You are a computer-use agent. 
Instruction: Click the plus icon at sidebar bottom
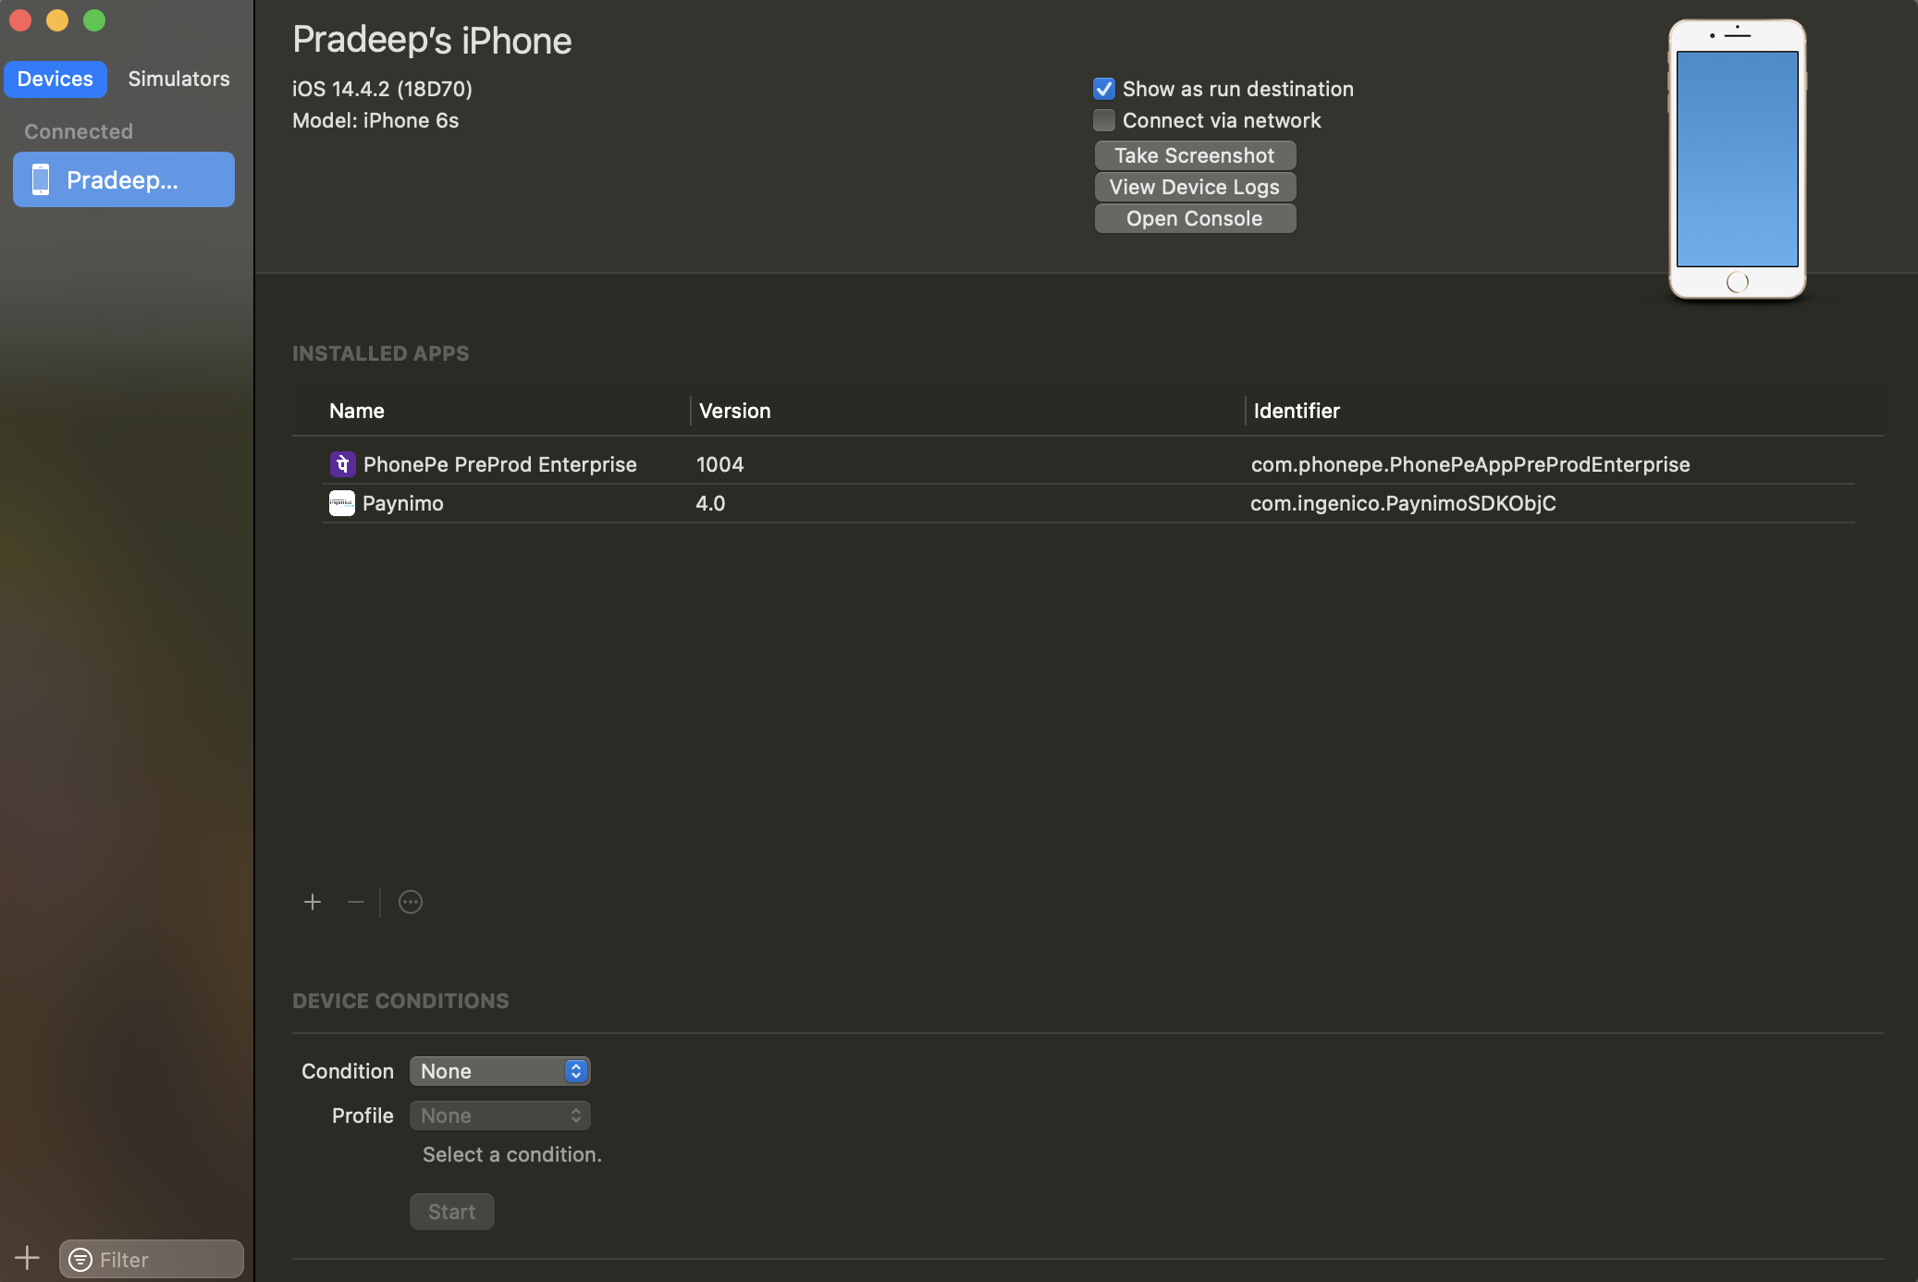27,1258
